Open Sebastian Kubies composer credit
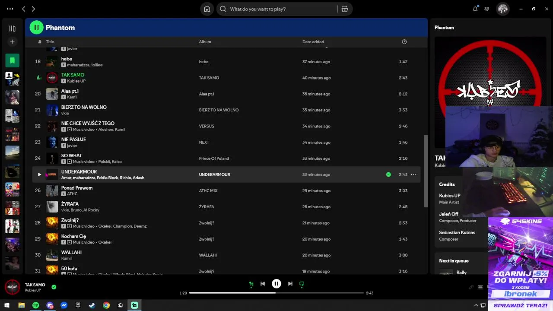 pyautogui.click(x=457, y=232)
